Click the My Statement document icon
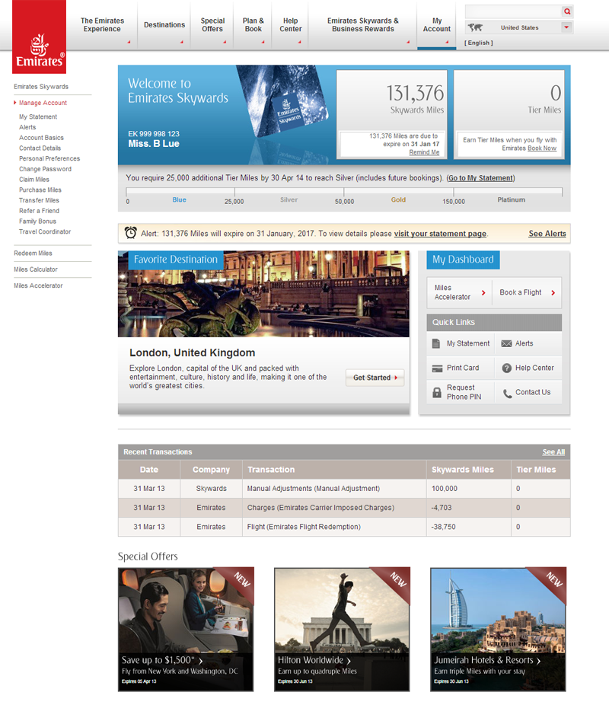This screenshot has height=708, width=609. (x=436, y=343)
